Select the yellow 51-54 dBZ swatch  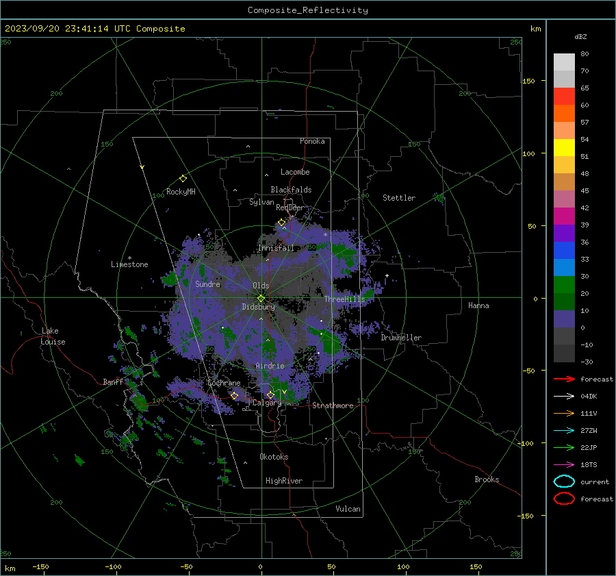tap(564, 147)
